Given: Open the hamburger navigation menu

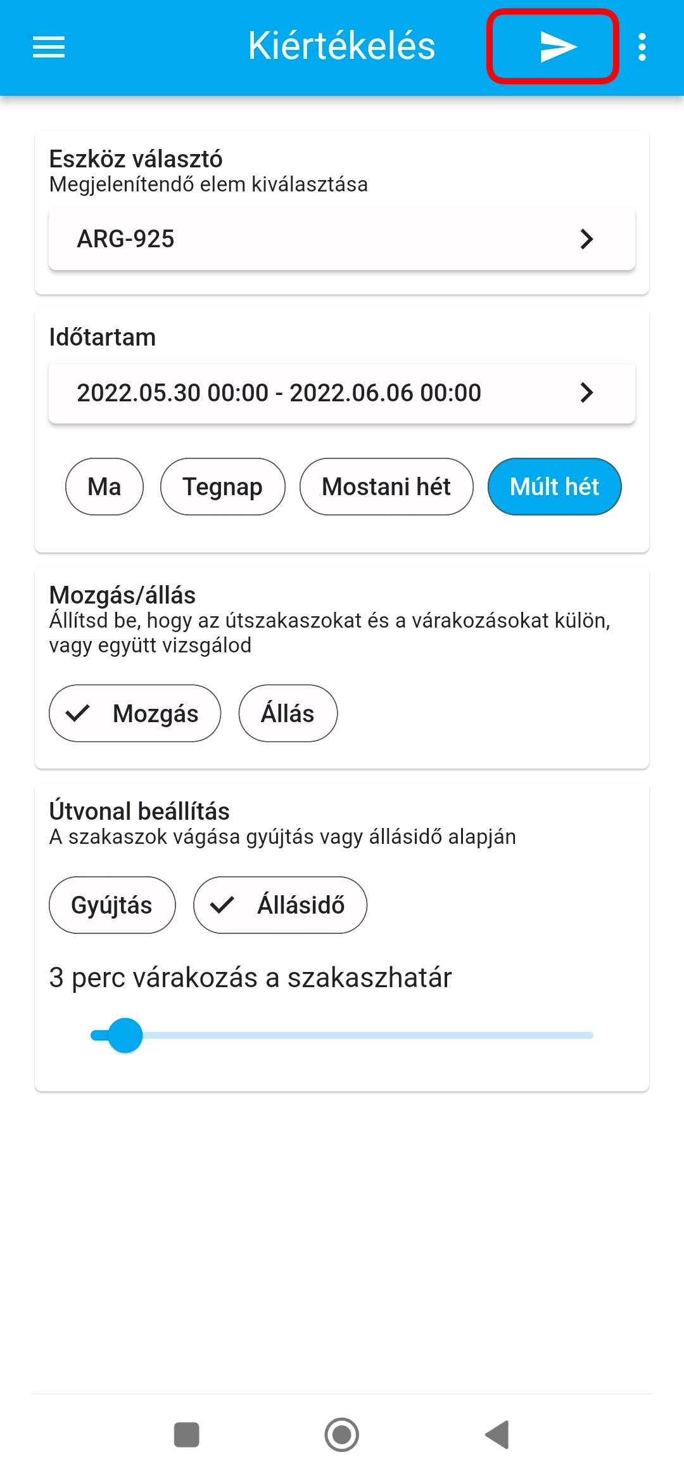Looking at the screenshot, I should pos(49,47).
